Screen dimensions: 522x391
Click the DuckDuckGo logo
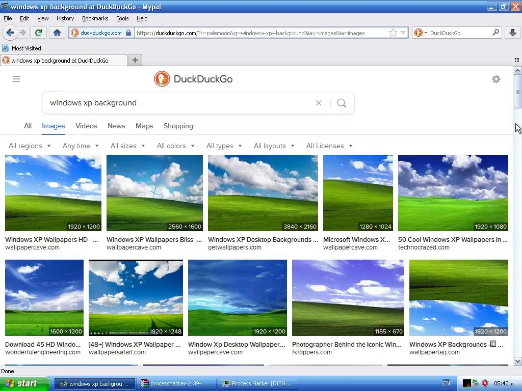tap(193, 79)
